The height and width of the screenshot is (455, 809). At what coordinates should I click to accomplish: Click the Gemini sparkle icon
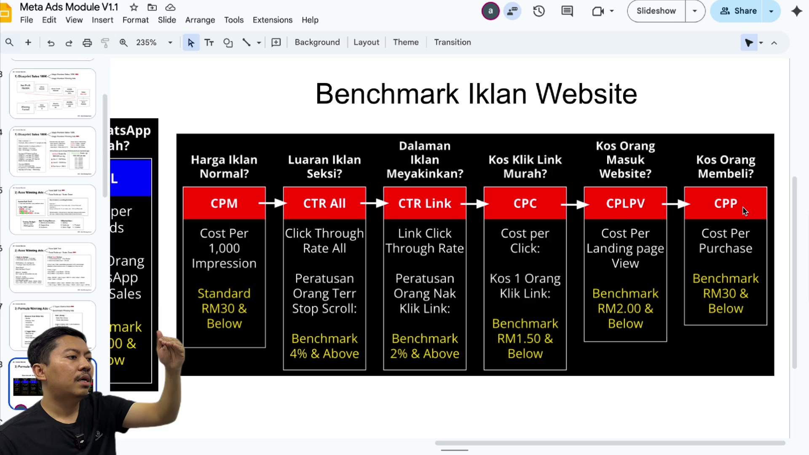point(796,11)
